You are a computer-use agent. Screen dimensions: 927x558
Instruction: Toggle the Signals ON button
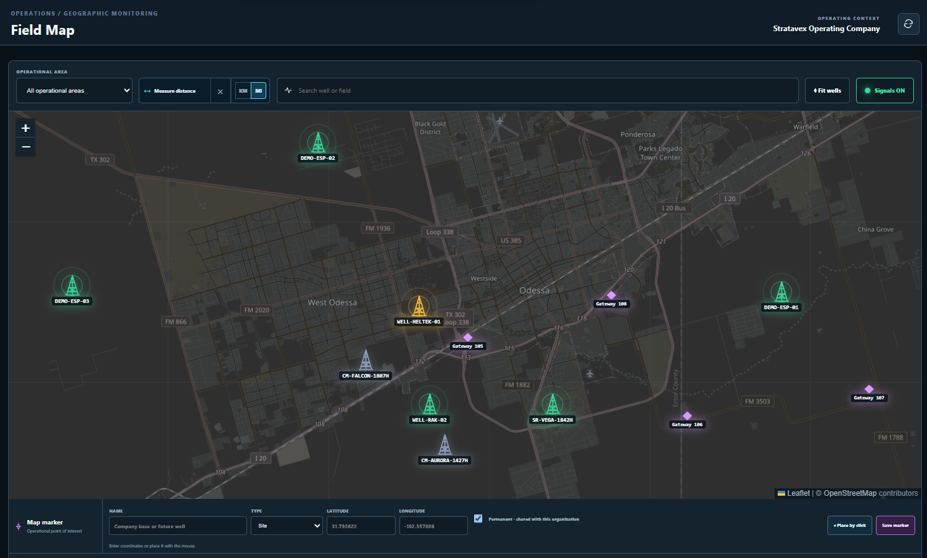tap(885, 91)
